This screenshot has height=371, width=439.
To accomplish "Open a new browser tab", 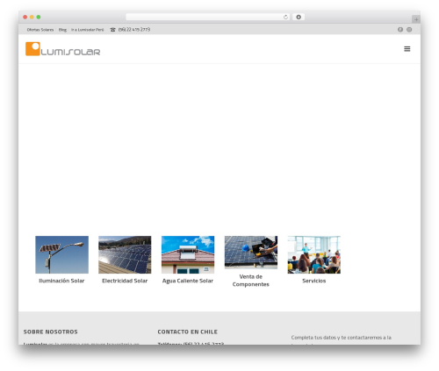I will (416, 19).
